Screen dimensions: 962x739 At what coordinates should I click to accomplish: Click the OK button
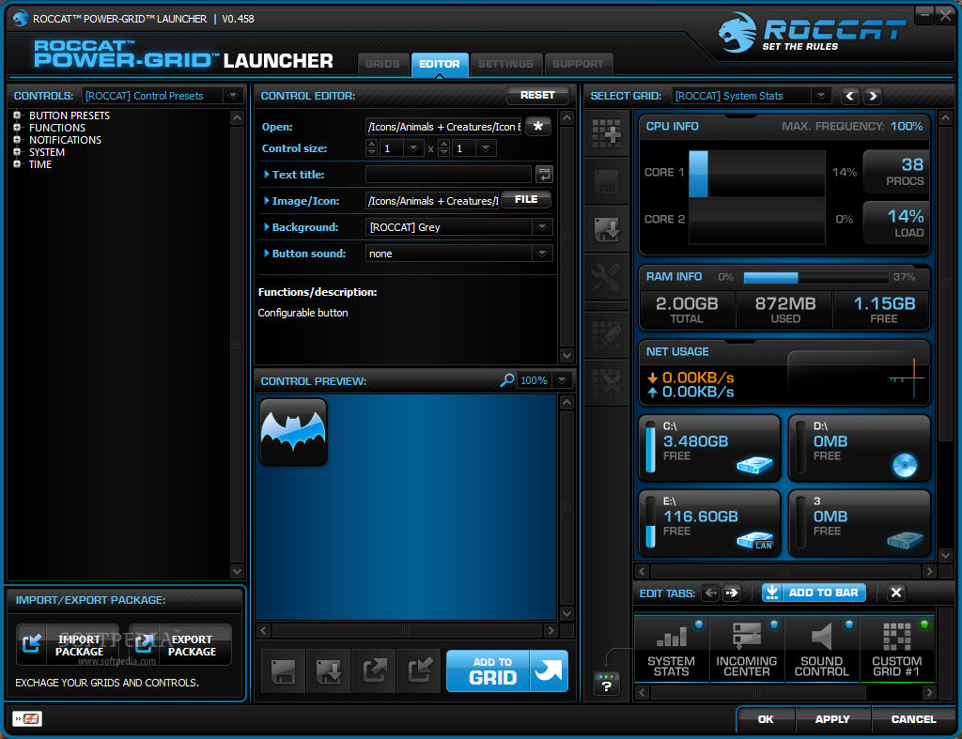point(766,718)
